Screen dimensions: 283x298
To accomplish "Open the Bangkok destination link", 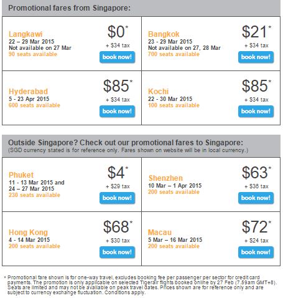I will [x=164, y=34].
